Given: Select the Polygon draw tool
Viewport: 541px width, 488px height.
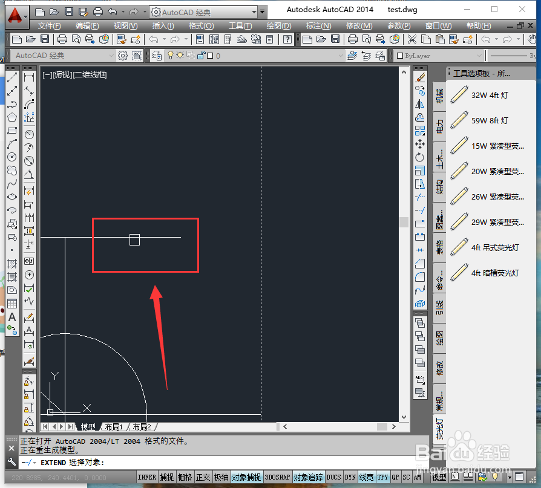Looking at the screenshot, I should [x=12, y=117].
